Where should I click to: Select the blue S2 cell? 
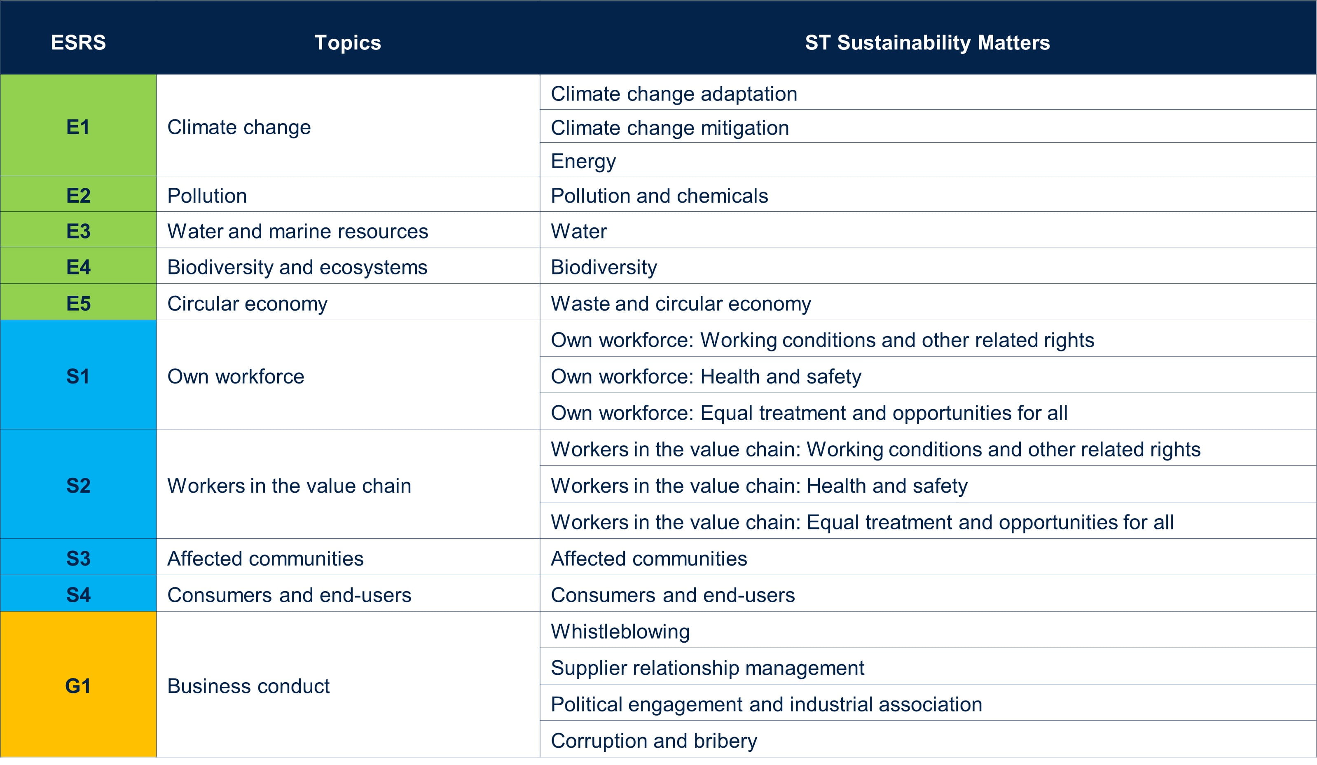coord(78,485)
